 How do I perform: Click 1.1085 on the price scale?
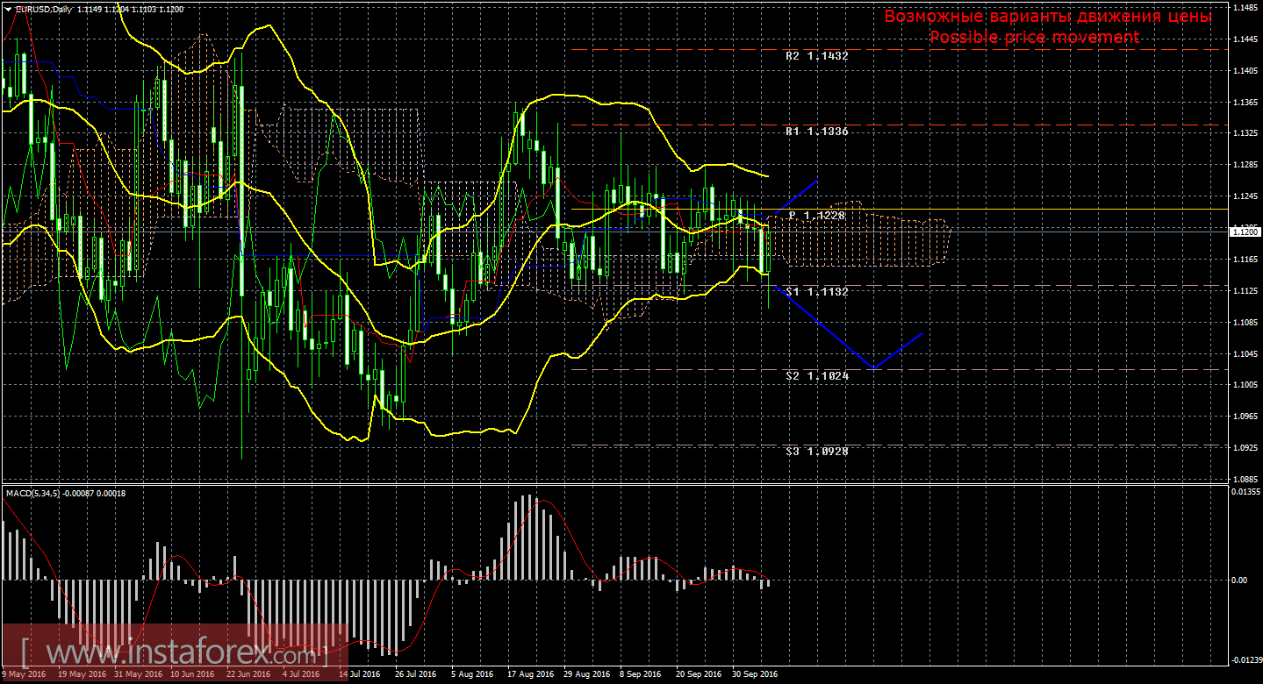pos(1245,322)
